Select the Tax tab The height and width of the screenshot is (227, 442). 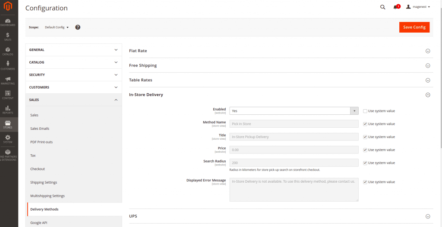click(74, 155)
